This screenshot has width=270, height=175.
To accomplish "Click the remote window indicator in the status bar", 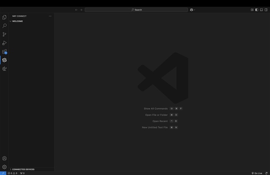I will [x=3, y=173].
